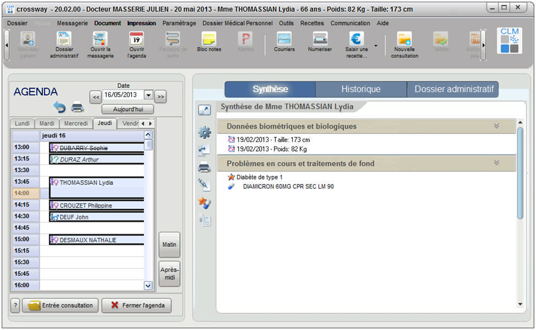Open dropdown arrow beside Saisir une recette
Screen dimensions: 536x330
click(376, 45)
